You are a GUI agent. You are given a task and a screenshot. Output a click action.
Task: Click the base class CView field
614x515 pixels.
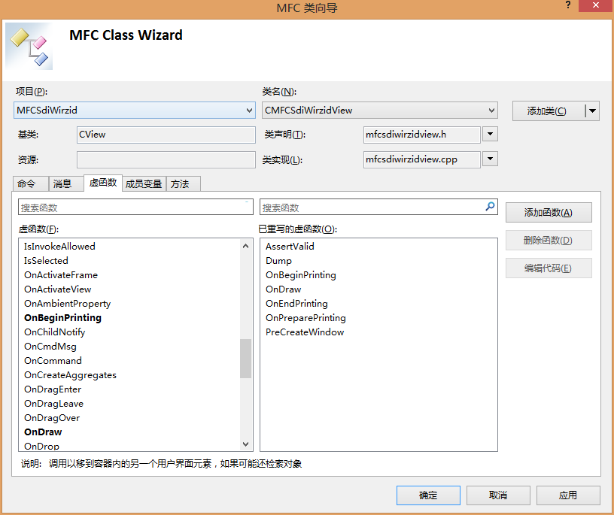[166, 135]
